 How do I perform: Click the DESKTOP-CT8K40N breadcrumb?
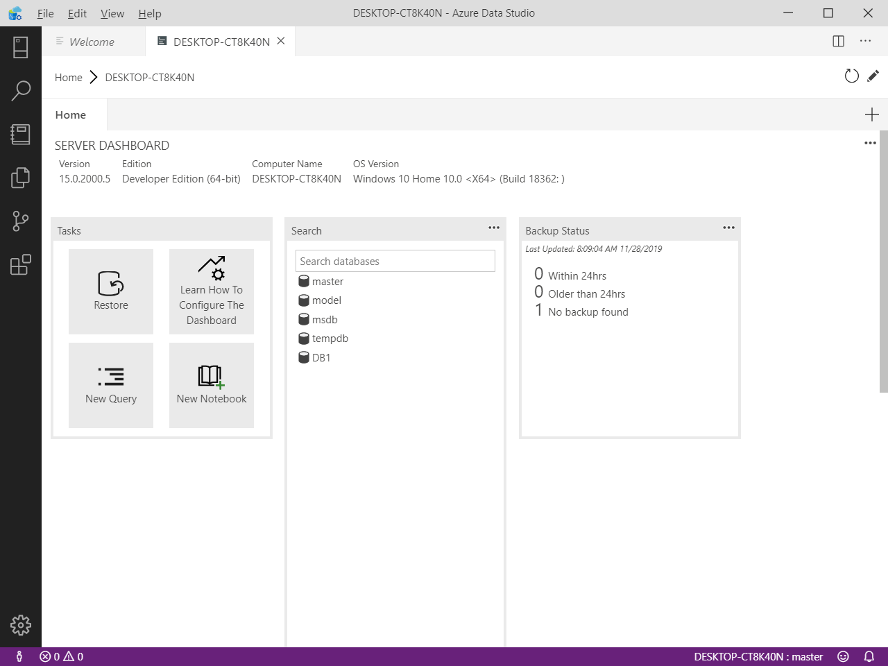pyautogui.click(x=150, y=78)
